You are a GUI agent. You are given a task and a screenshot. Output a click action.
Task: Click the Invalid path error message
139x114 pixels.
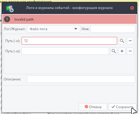(24, 19)
